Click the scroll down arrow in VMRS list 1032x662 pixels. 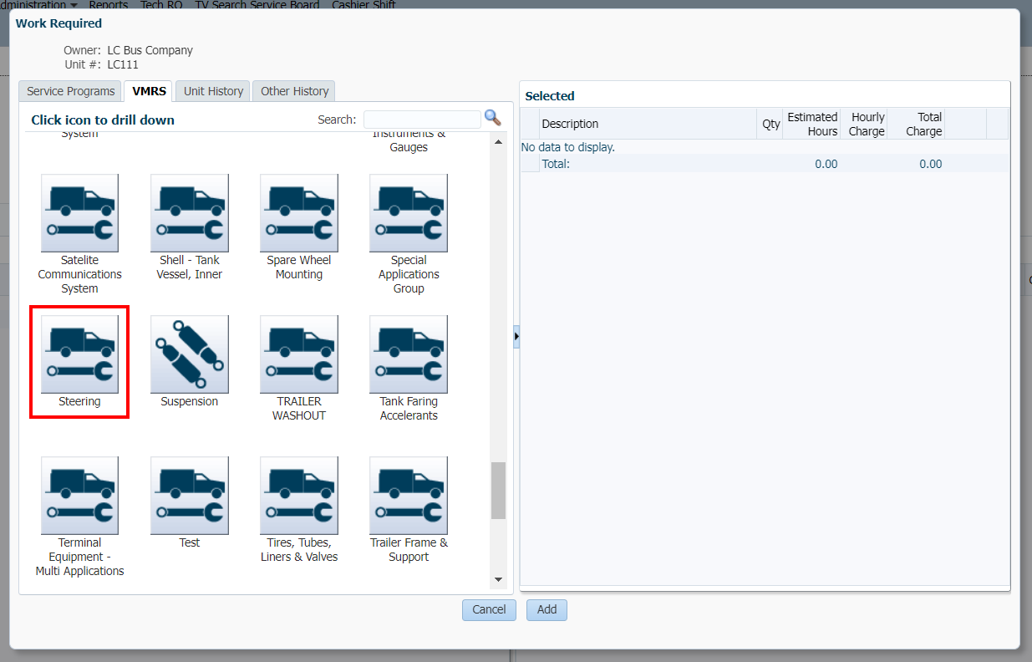point(499,579)
